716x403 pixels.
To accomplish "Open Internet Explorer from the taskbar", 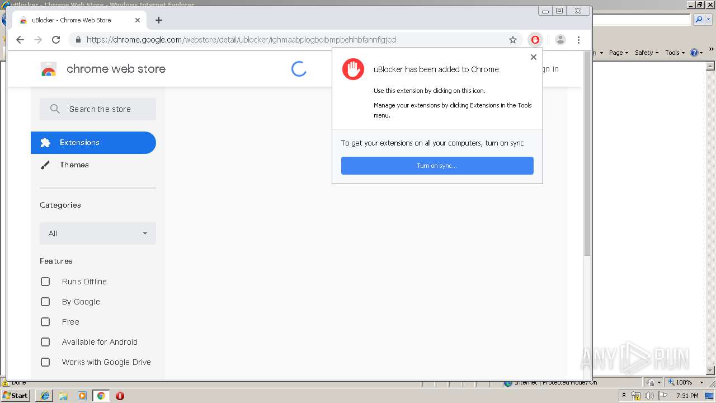I will pos(45,396).
